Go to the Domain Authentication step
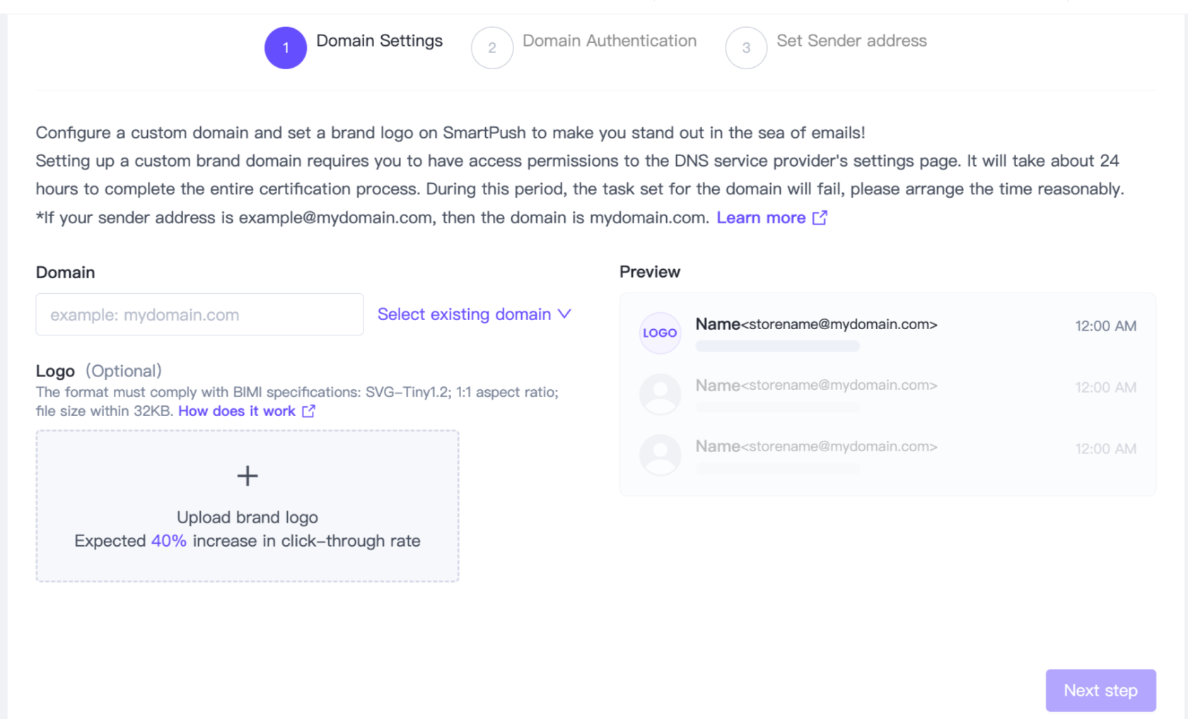Viewport: 1188px width, 719px height. [x=609, y=41]
